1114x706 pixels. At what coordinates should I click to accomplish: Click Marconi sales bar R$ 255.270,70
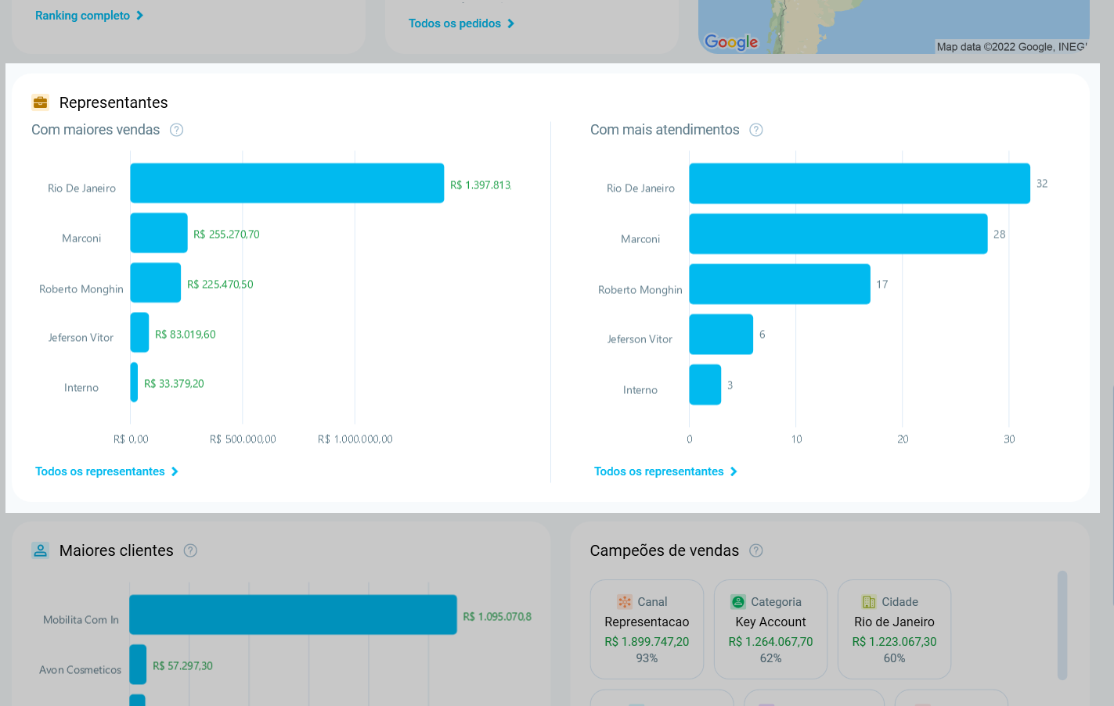(x=159, y=233)
